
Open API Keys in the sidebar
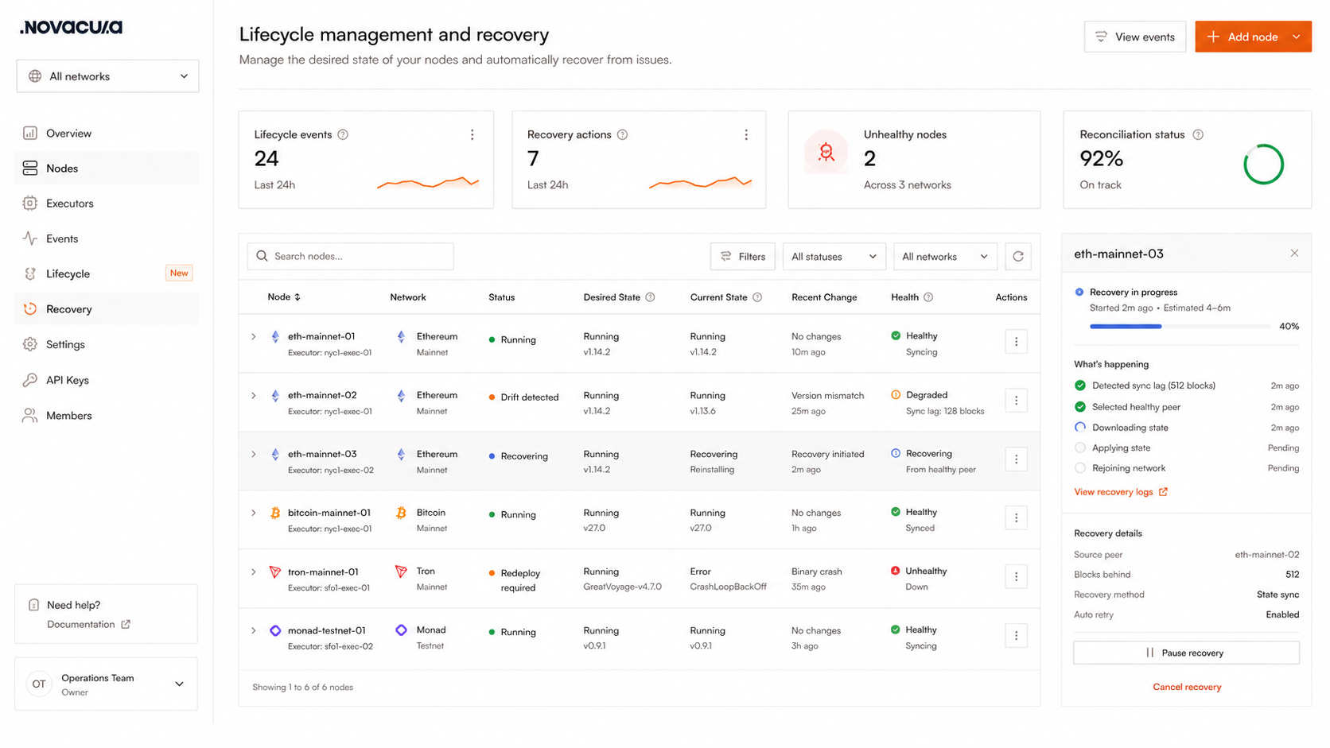click(x=107, y=380)
